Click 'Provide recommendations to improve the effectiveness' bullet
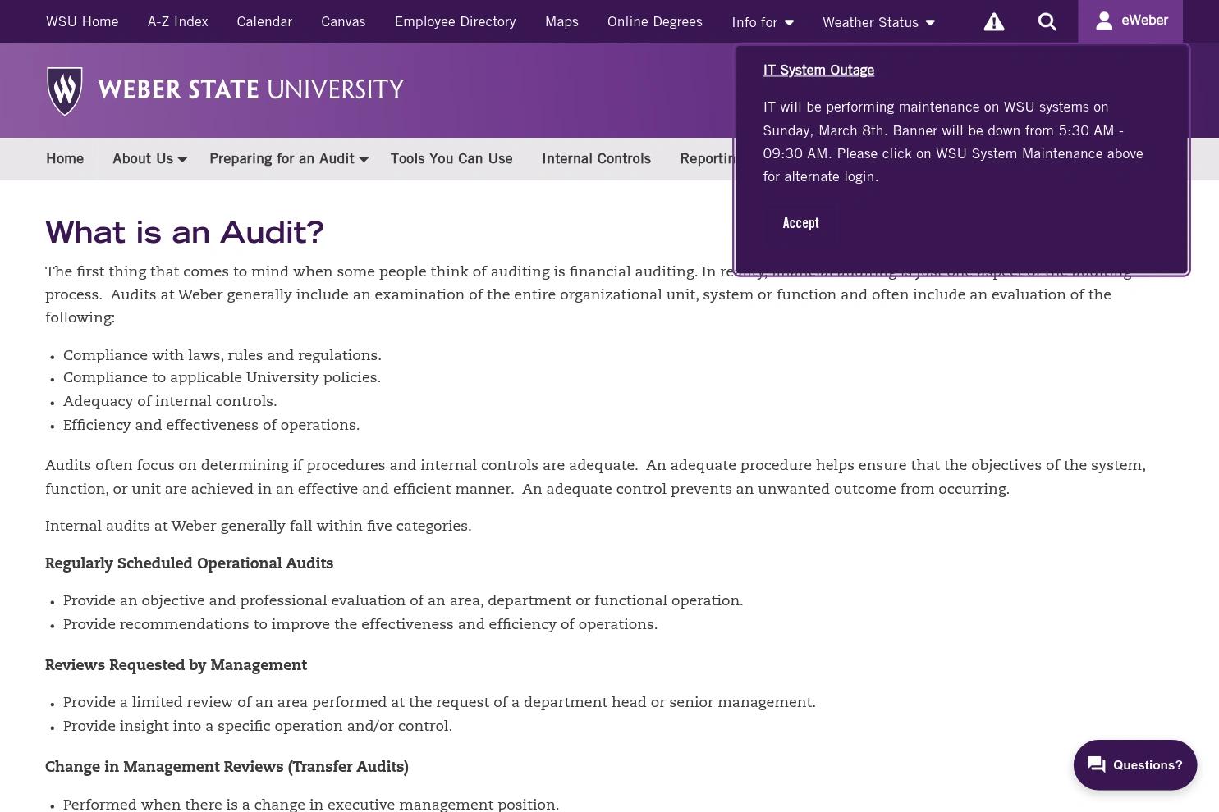Viewport: 1219px width, 812px height. coord(360,625)
